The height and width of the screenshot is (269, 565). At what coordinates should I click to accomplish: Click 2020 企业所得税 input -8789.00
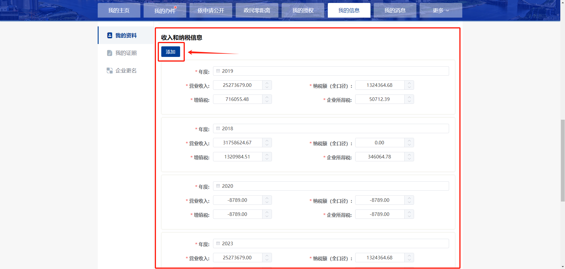point(380,214)
